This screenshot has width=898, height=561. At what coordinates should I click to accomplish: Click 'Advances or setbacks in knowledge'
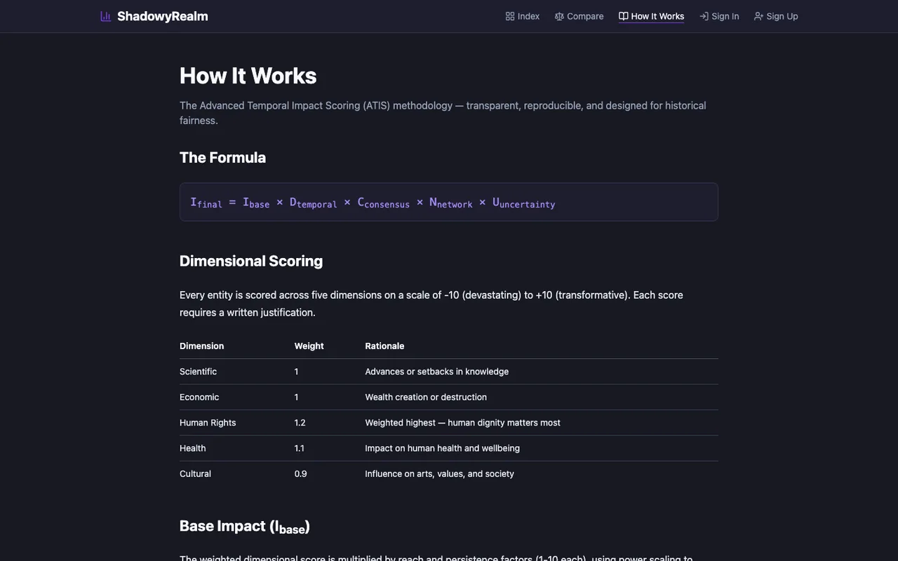(437, 372)
